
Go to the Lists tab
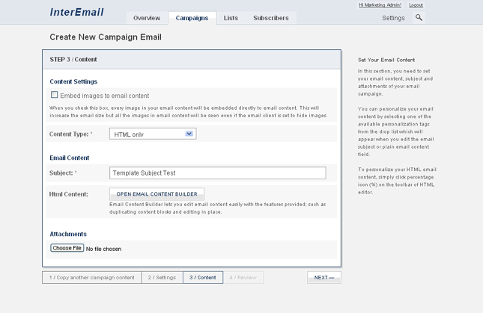coord(231,18)
